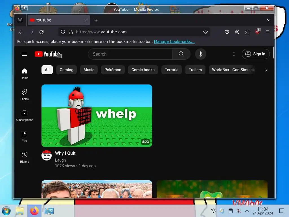
Task: Click the Manage bookmarks link
Action: click(174, 42)
